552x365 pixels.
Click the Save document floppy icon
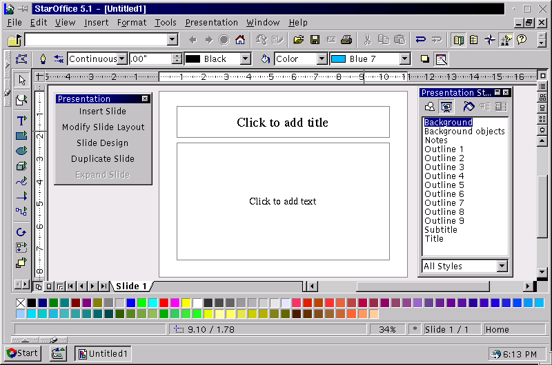(315, 40)
